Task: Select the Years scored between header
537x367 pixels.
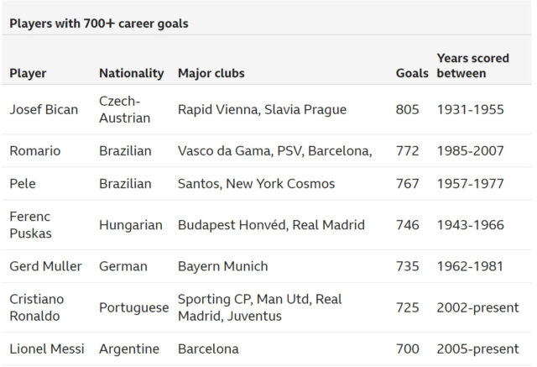Action: [473, 66]
